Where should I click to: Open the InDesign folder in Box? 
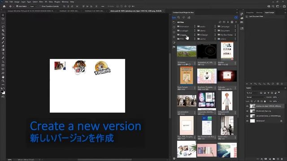[203, 35]
